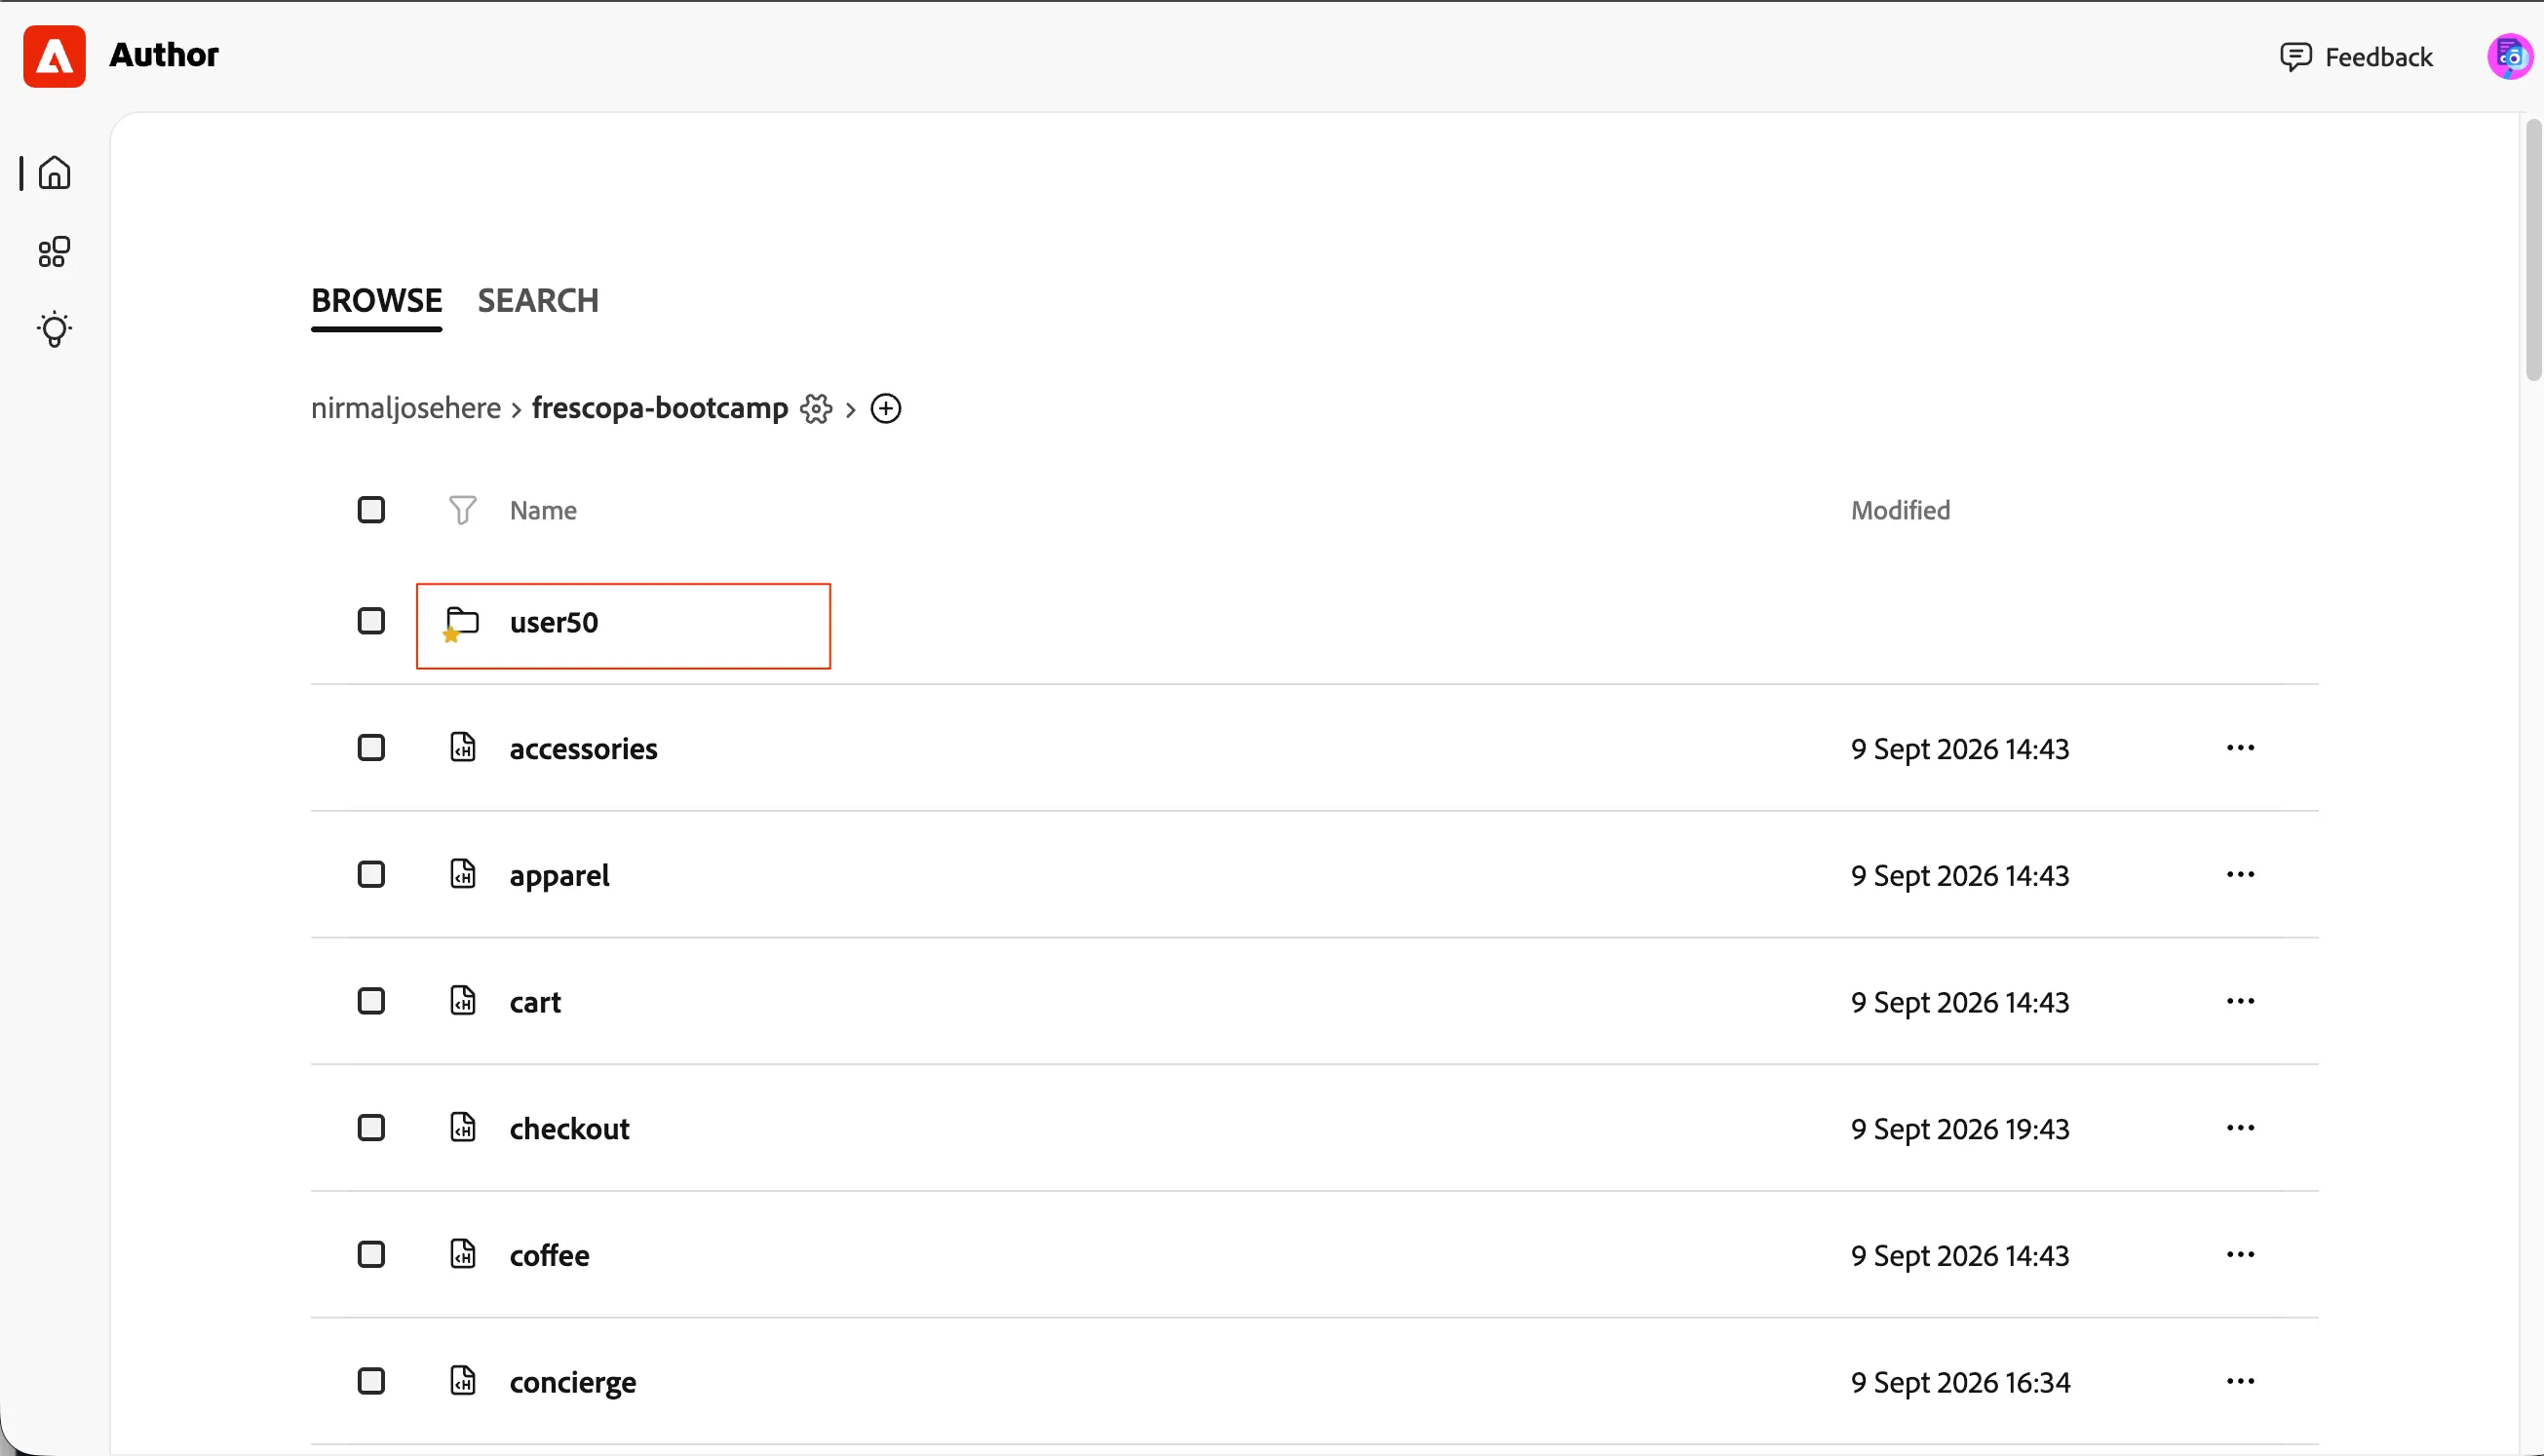Go to frescopa-bootcamp breadcrumb
The width and height of the screenshot is (2544, 1456).
(x=660, y=408)
